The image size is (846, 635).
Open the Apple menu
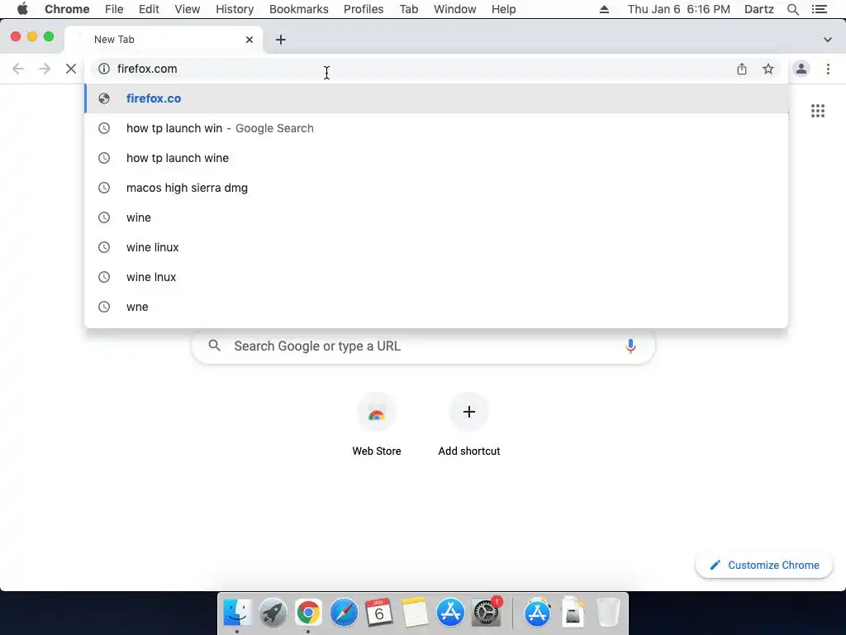pyautogui.click(x=22, y=9)
